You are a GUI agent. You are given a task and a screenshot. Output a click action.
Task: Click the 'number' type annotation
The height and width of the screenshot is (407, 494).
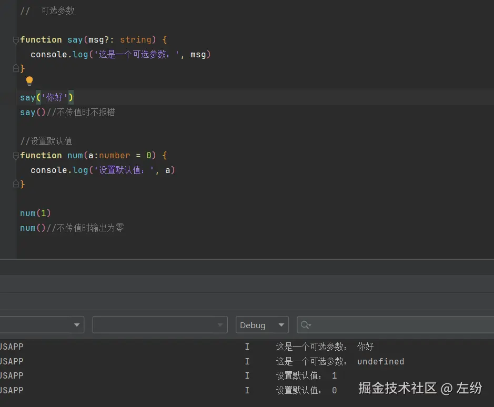[115, 155]
